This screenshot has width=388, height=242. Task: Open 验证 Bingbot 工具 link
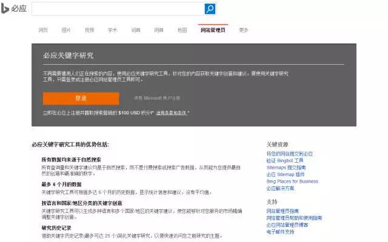(x=285, y=160)
